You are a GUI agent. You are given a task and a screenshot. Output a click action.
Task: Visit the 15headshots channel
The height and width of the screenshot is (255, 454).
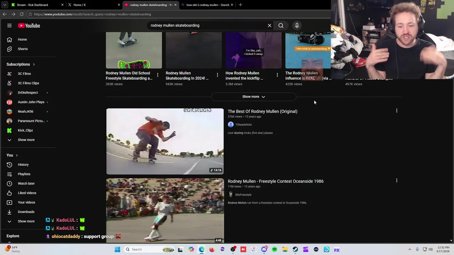[243, 125]
